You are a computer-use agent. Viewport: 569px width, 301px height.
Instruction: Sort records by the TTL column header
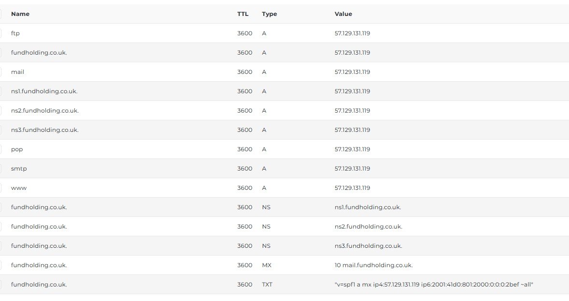coord(243,14)
